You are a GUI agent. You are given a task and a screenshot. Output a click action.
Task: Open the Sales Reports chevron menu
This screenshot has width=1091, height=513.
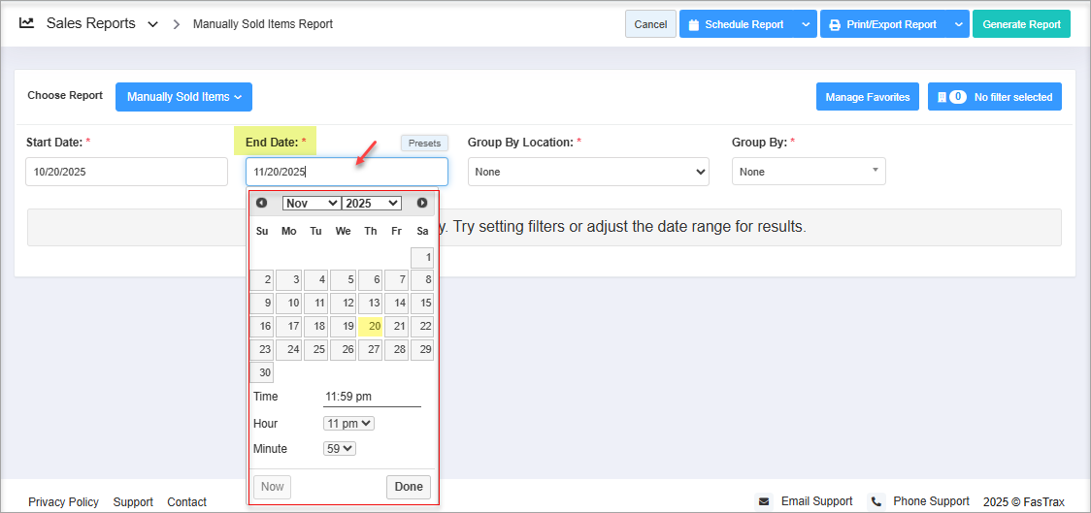(x=152, y=24)
